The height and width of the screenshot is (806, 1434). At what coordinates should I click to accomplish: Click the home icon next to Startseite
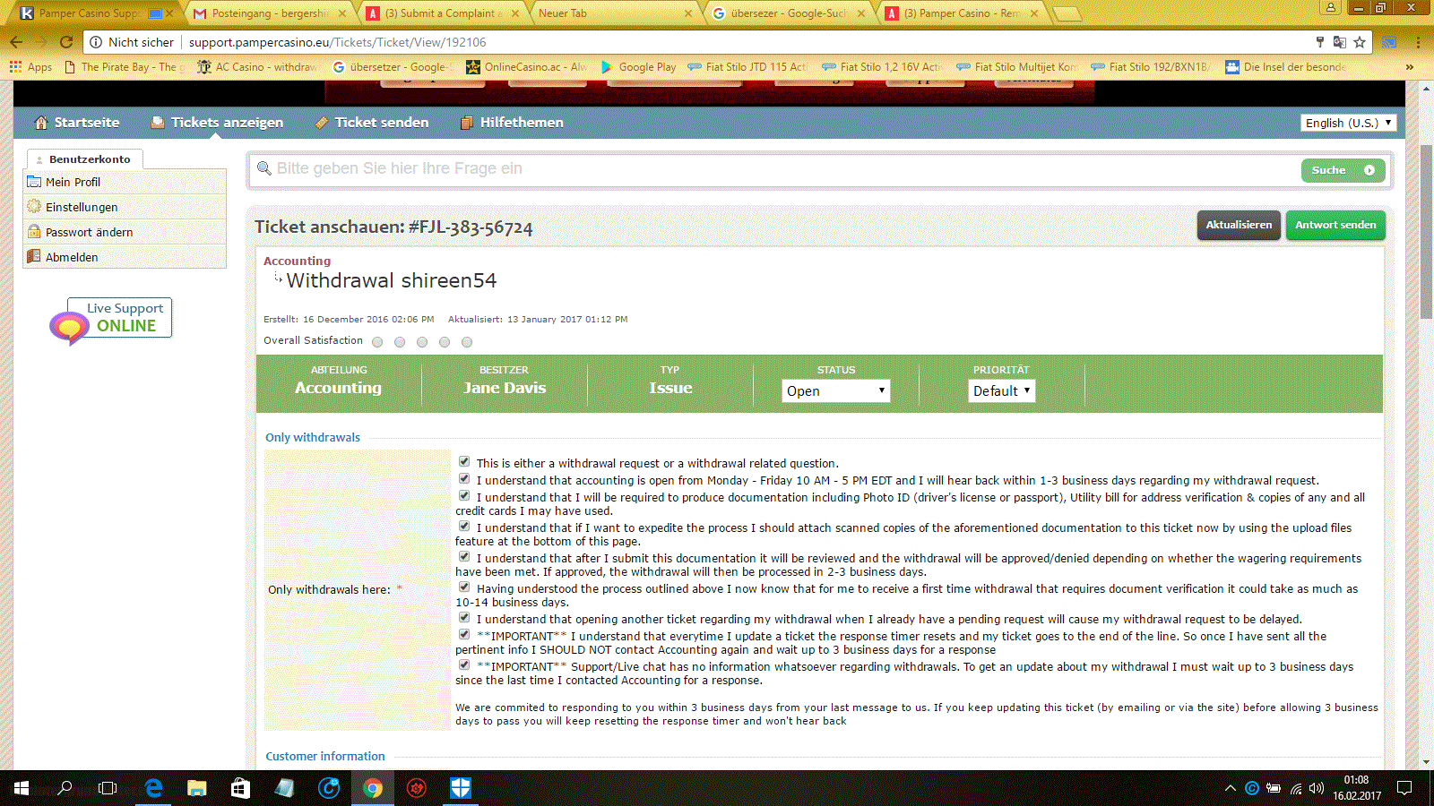[40, 123]
